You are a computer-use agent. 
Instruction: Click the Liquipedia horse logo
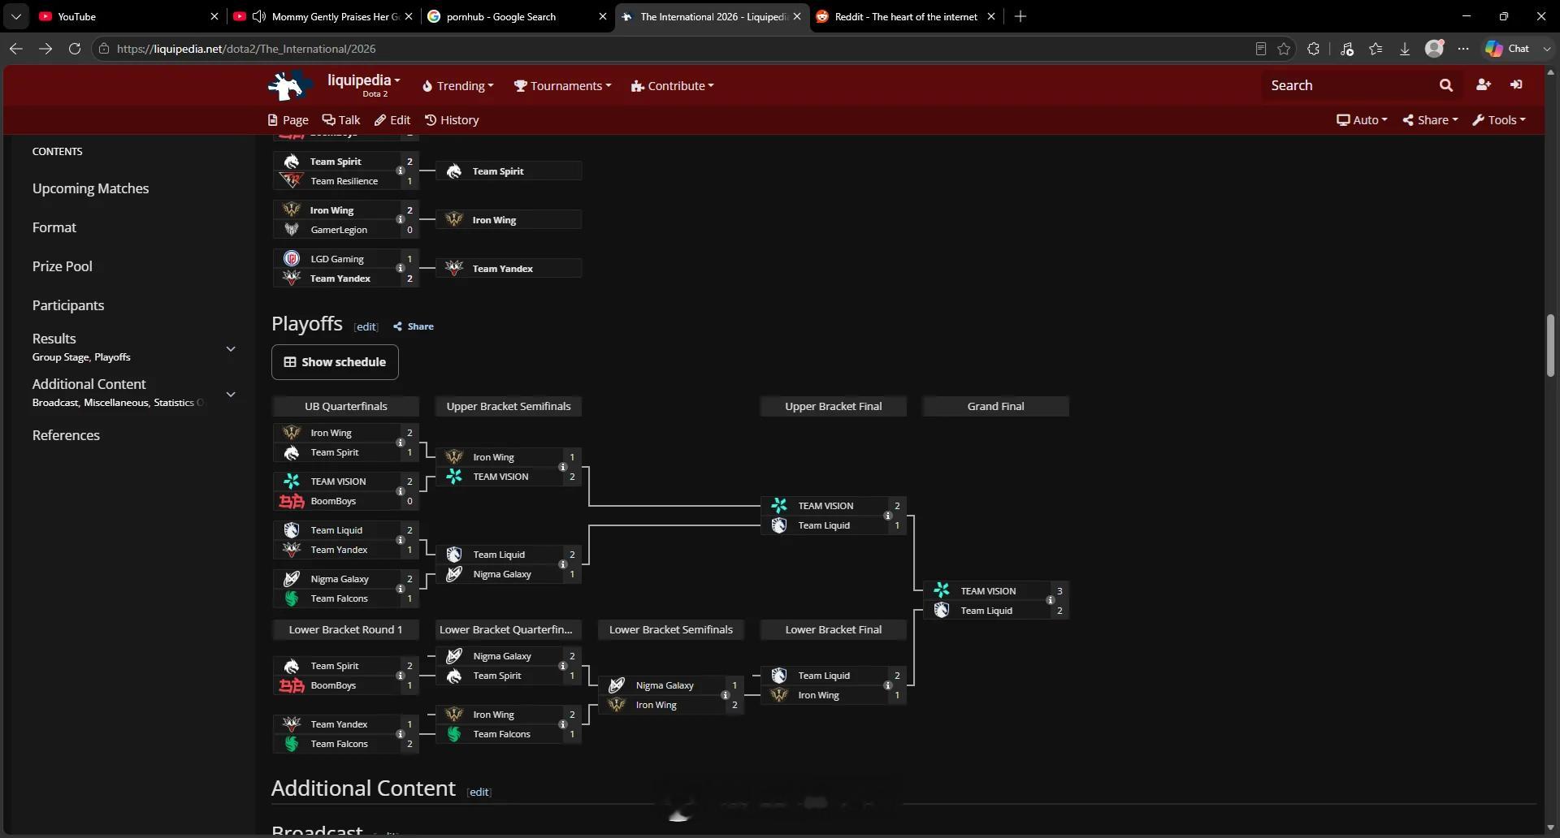pyautogui.click(x=290, y=85)
